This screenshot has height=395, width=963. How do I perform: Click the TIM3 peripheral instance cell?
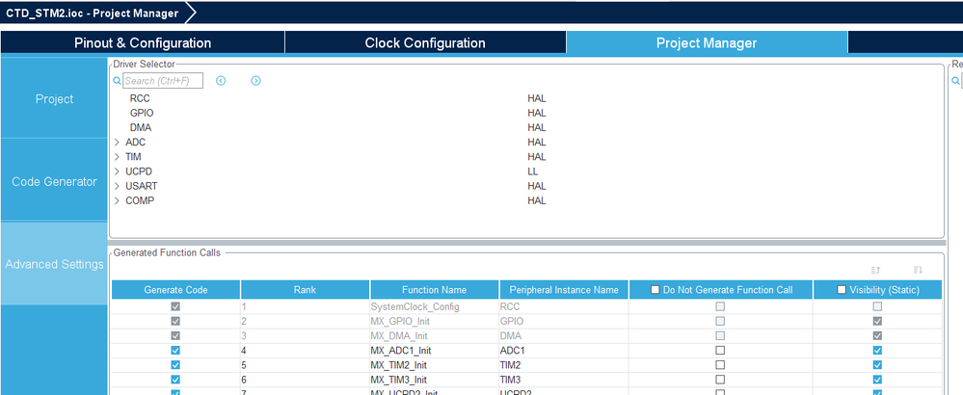[564, 380]
